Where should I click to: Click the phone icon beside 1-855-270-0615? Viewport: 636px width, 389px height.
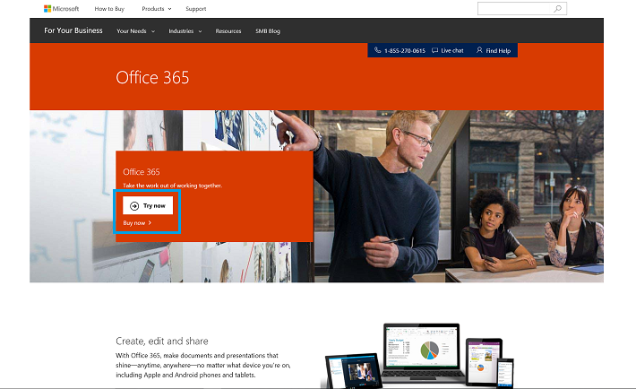click(378, 50)
